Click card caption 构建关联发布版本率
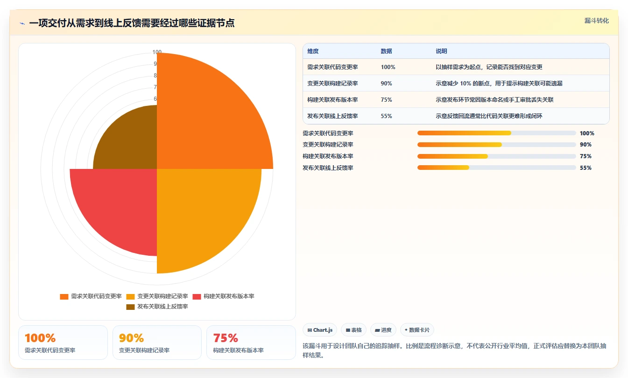 point(239,350)
